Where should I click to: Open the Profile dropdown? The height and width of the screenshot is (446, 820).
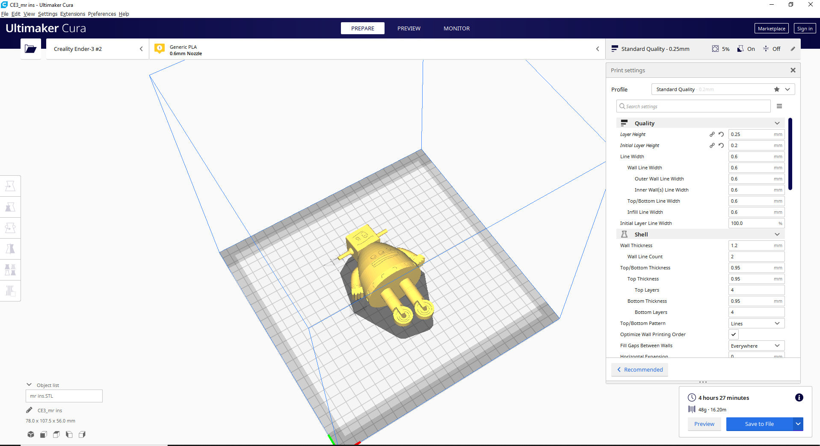coord(723,89)
